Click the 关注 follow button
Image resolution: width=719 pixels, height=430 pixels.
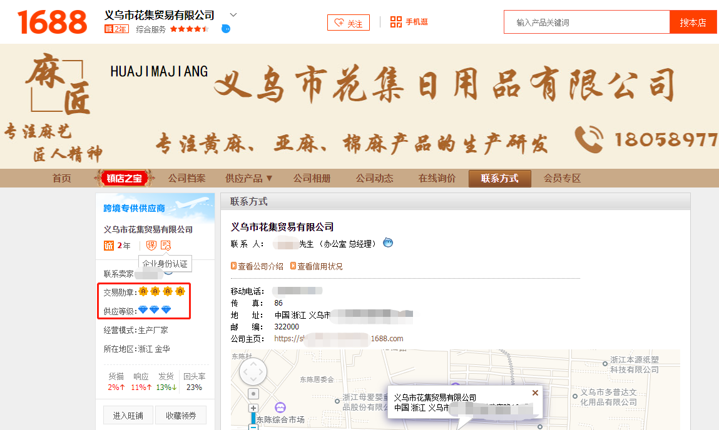[x=349, y=22]
